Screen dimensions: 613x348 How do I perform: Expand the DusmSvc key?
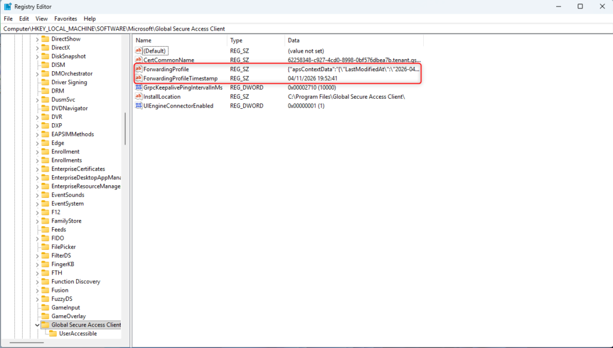point(37,100)
